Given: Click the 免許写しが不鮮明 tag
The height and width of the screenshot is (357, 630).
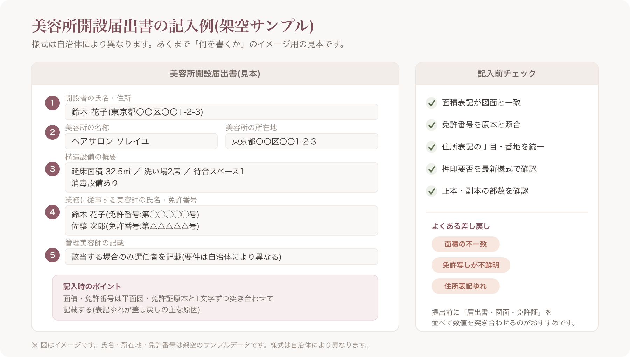Looking at the screenshot, I should [471, 265].
